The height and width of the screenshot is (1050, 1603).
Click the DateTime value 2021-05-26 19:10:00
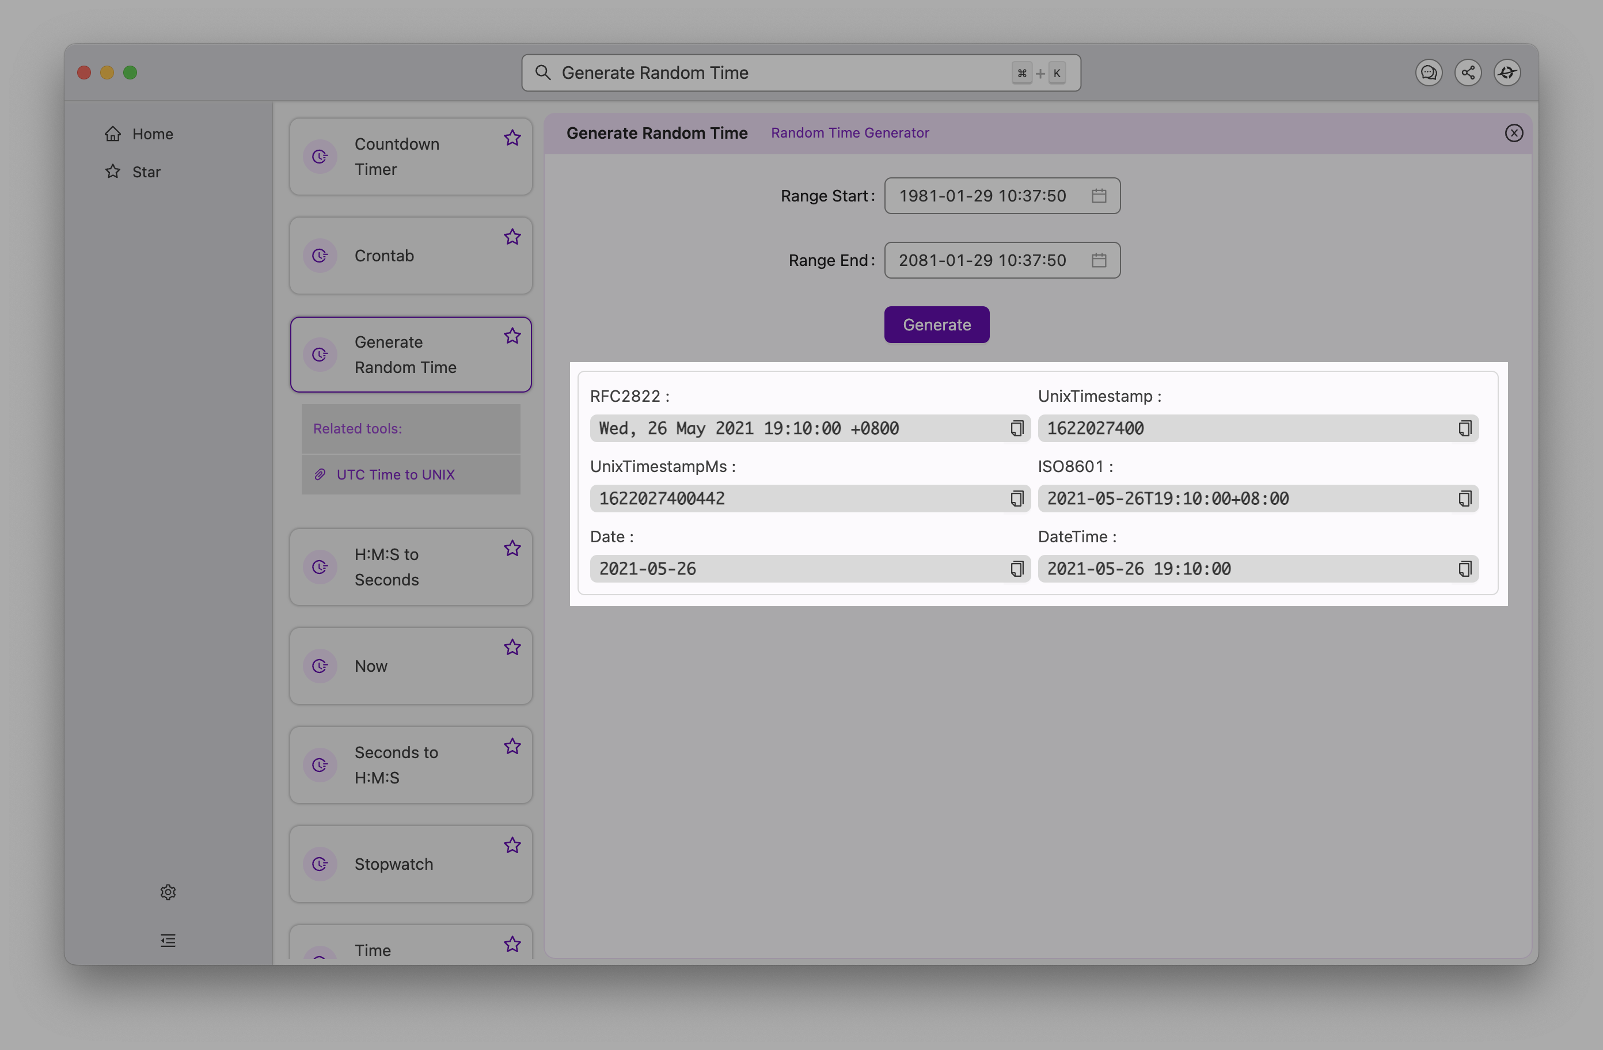1139,569
